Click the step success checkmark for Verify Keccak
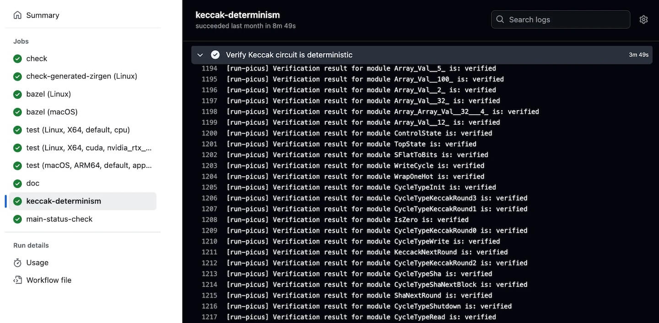The height and width of the screenshot is (323, 659). point(215,55)
